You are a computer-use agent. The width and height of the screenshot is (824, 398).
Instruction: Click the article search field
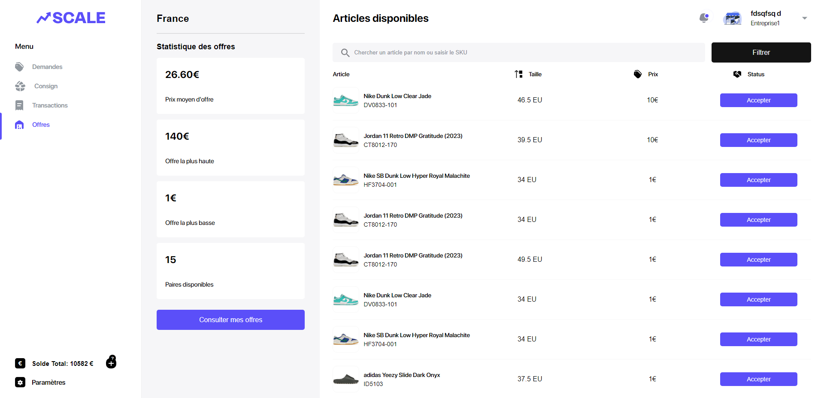point(518,52)
